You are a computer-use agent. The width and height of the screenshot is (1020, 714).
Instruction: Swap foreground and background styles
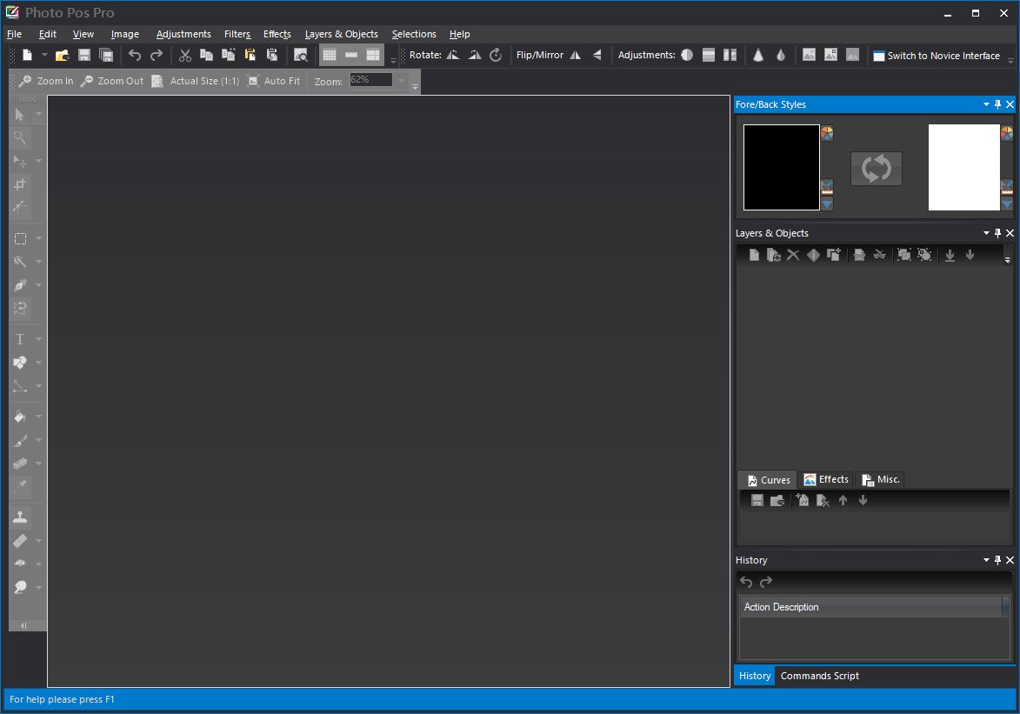coord(876,169)
